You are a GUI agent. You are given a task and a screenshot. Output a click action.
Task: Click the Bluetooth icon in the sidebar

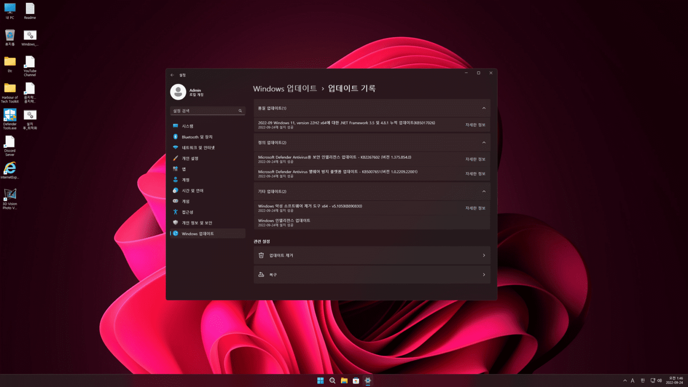click(176, 137)
